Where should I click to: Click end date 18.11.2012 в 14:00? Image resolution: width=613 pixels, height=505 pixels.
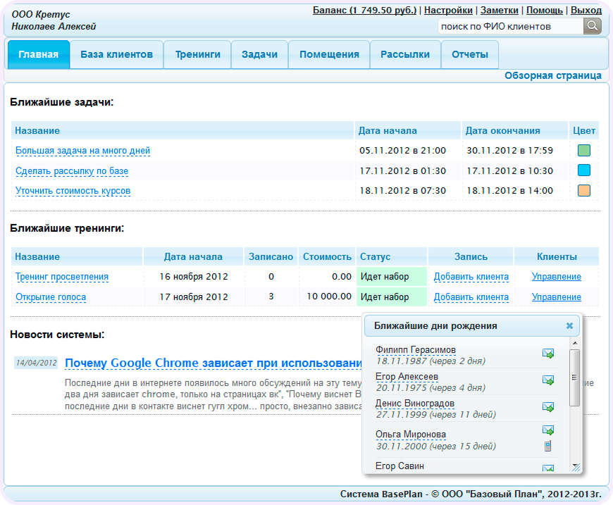coord(510,191)
